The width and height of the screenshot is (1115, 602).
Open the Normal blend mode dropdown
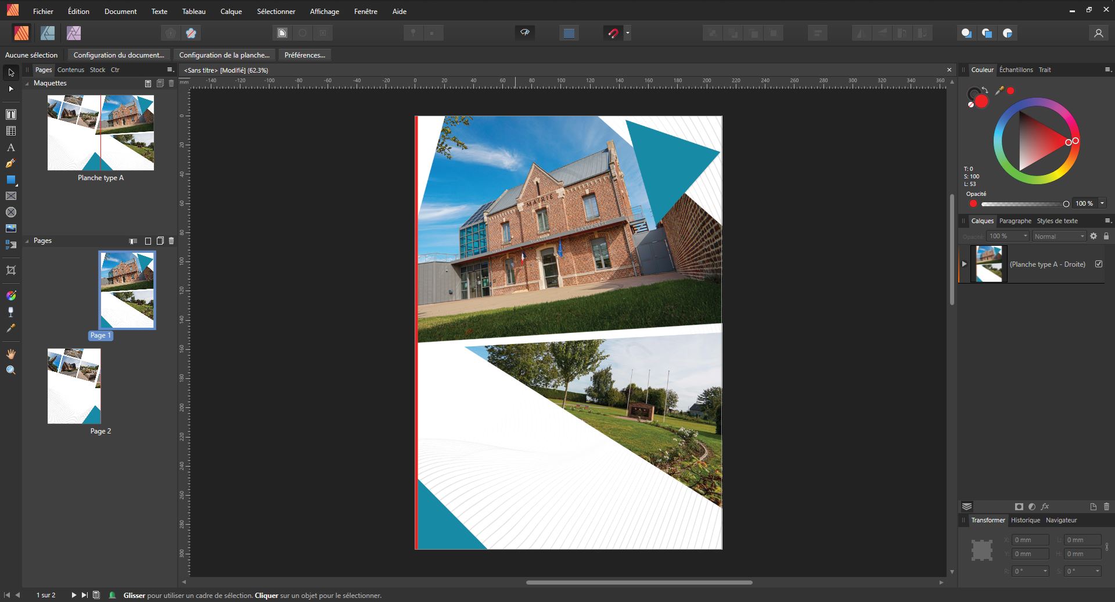[1059, 236]
